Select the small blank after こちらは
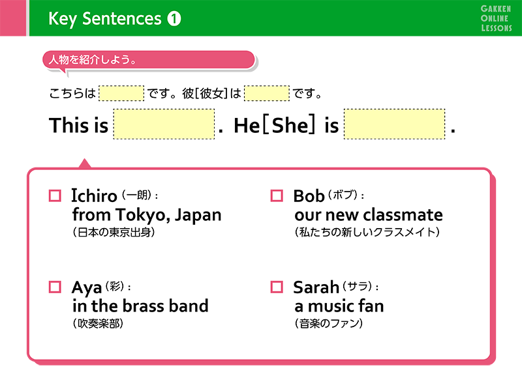The height and width of the screenshot is (391, 522). tap(121, 93)
